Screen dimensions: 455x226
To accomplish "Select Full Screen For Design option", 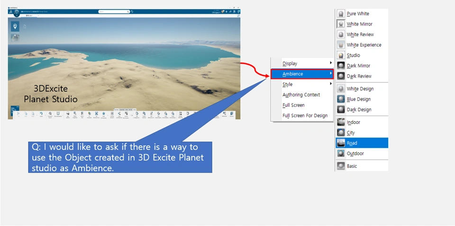I will pos(305,116).
